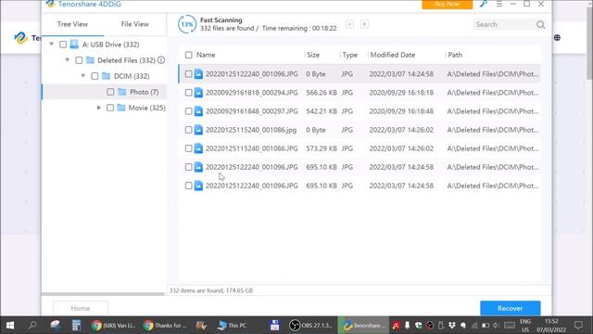The width and height of the screenshot is (593, 334).
Task: Sort by the Size column header
Action: pos(313,55)
